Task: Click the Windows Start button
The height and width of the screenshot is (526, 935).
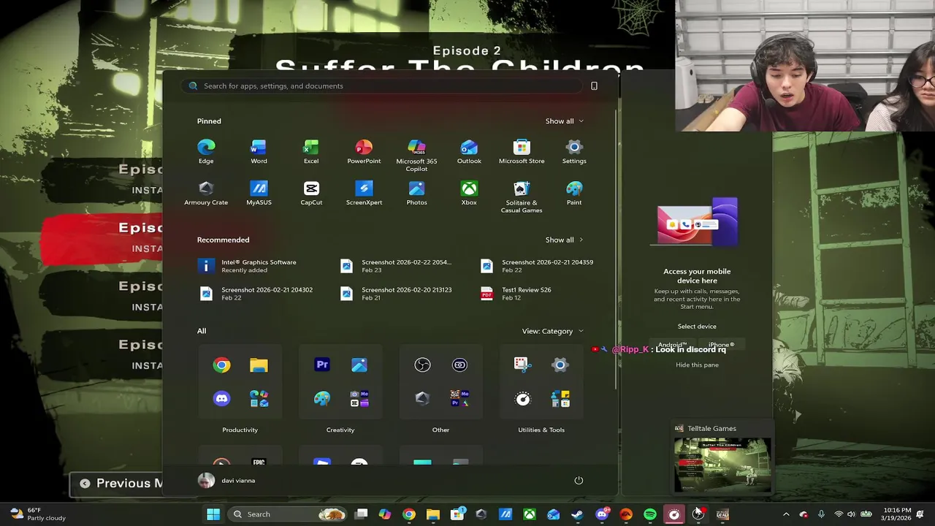Action: pyautogui.click(x=213, y=514)
